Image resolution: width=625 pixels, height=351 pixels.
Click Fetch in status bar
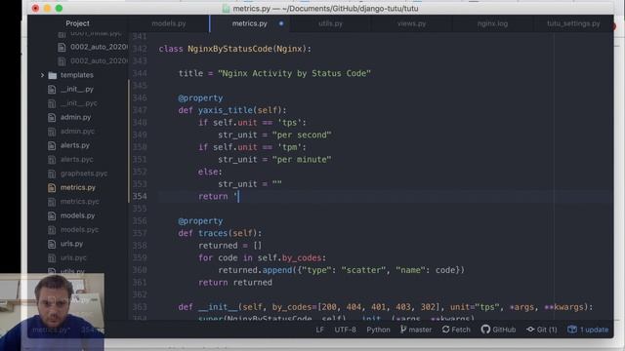(461, 330)
